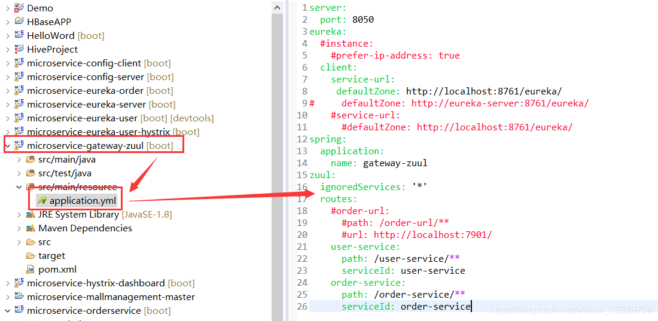Click the ignoredServices: '*' line

tap(373, 187)
